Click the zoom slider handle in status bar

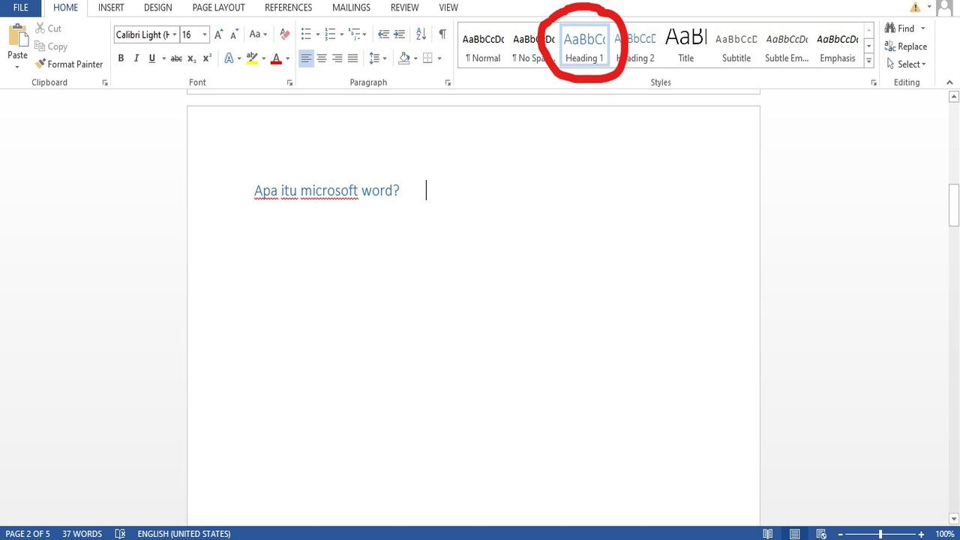pos(880,534)
